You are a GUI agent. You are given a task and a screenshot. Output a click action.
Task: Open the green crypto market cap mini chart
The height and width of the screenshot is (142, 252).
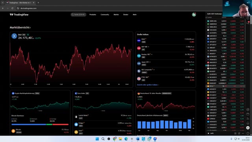click(40, 105)
